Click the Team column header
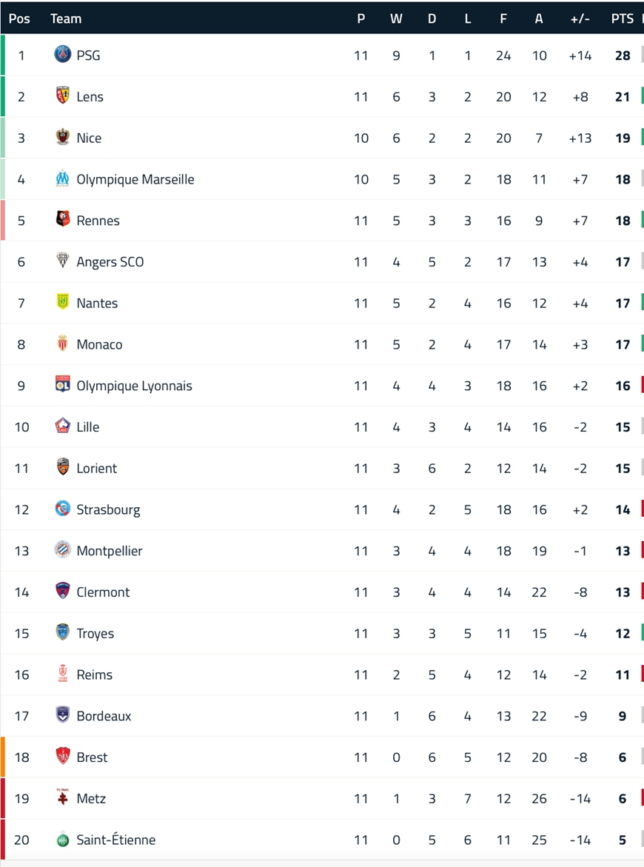Viewport: 644px width, 867px height. click(66, 19)
